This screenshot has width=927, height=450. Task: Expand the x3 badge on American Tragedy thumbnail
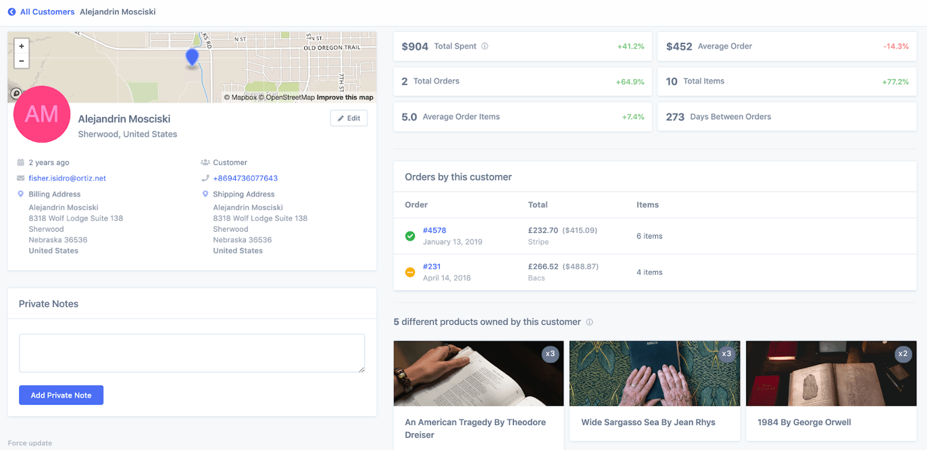550,353
